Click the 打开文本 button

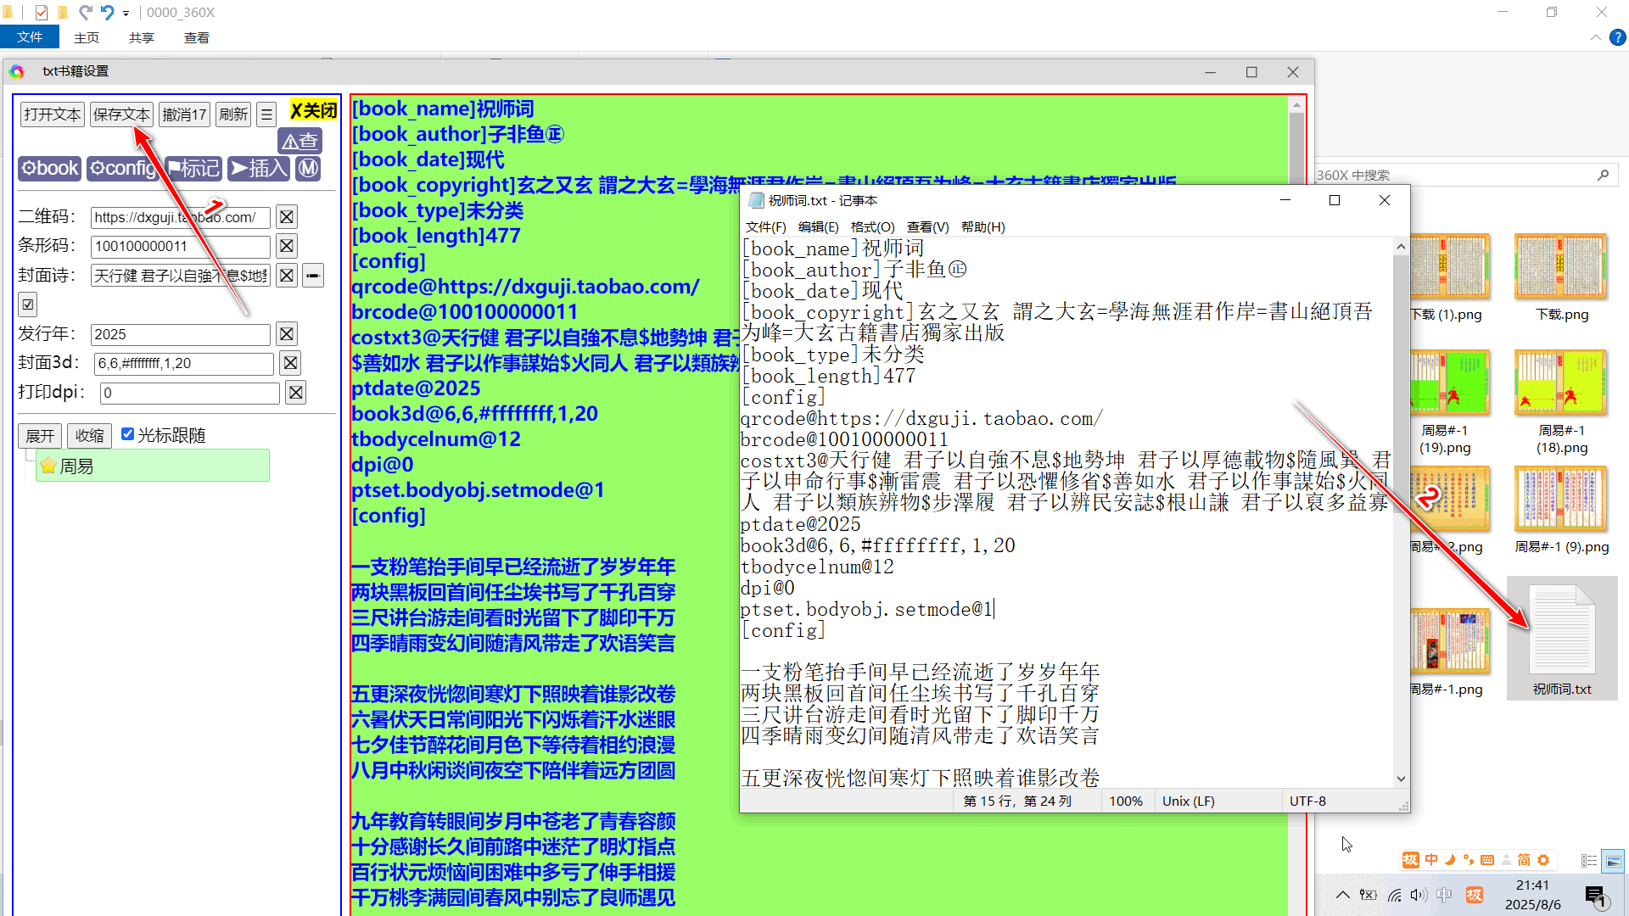tap(53, 114)
